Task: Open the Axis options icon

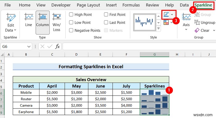Action: click(x=186, y=17)
